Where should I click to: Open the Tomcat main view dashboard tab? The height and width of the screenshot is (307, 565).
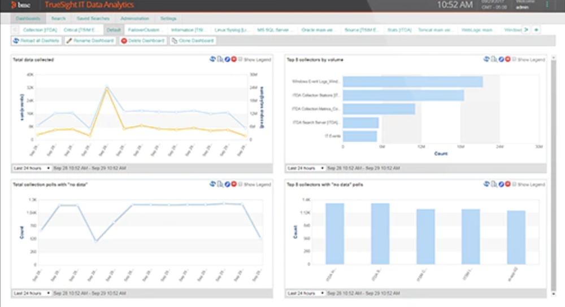(434, 30)
